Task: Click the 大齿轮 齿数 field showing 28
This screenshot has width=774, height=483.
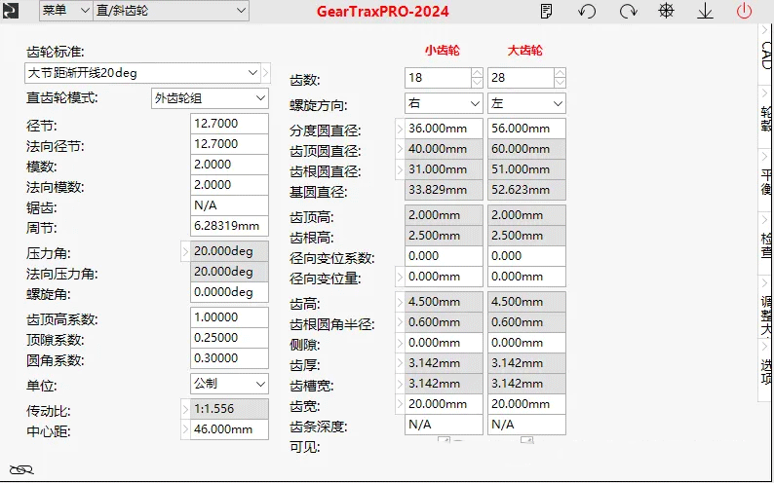Action: click(x=521, y=78)
